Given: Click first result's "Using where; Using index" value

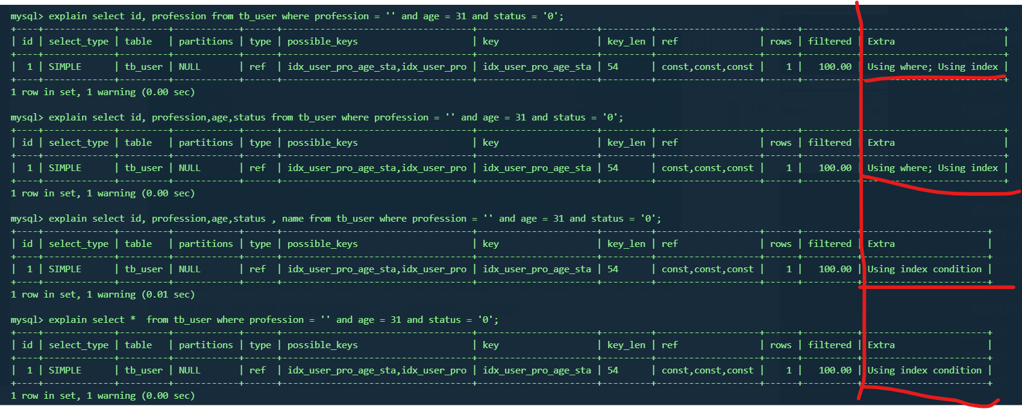Looking at the screenshot, I should pos(932,67).
